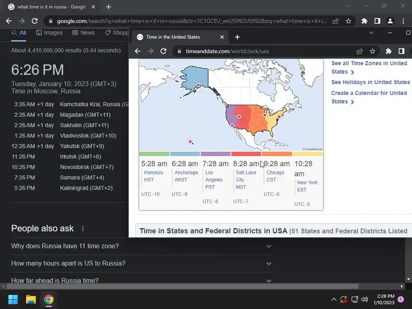The image size is (412, 309).
Task: Go back on the timeanddate page
Action: point(138,51)
